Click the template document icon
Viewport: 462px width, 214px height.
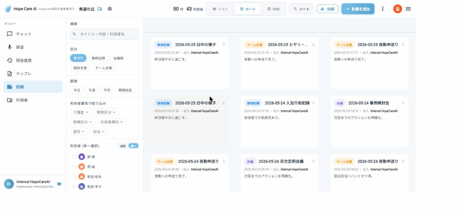click(10, 74)
